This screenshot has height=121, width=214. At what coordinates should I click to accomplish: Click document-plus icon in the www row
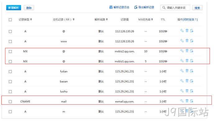pyautogui.click(x=192, y=41)
